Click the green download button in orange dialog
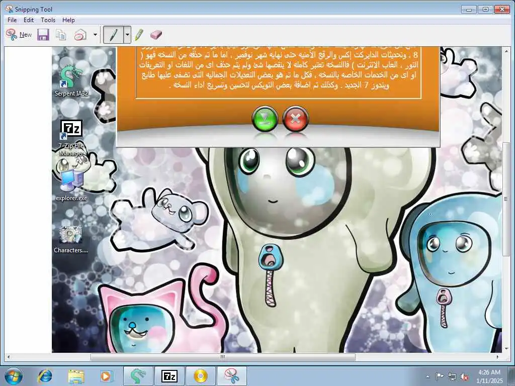515x386 pixels. [265, 119]
